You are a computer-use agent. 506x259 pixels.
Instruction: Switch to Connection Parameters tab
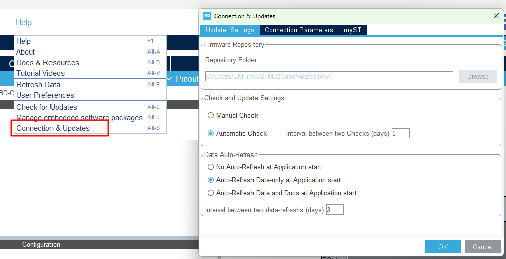pos(298,30)
